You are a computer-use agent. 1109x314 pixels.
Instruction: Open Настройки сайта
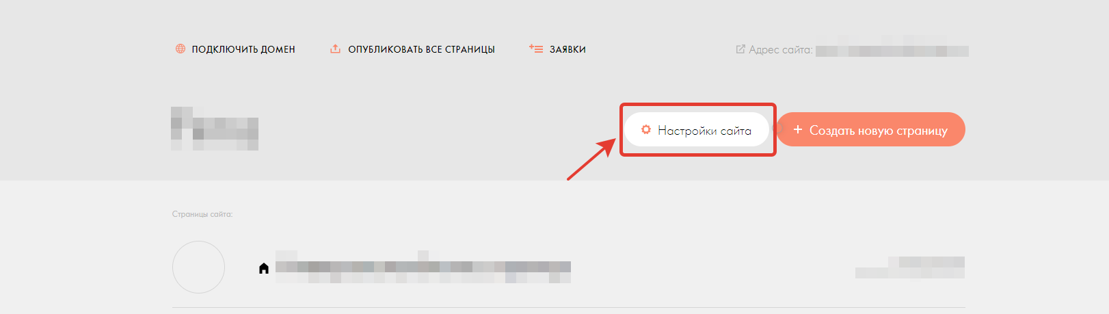[x=697, y=130]
